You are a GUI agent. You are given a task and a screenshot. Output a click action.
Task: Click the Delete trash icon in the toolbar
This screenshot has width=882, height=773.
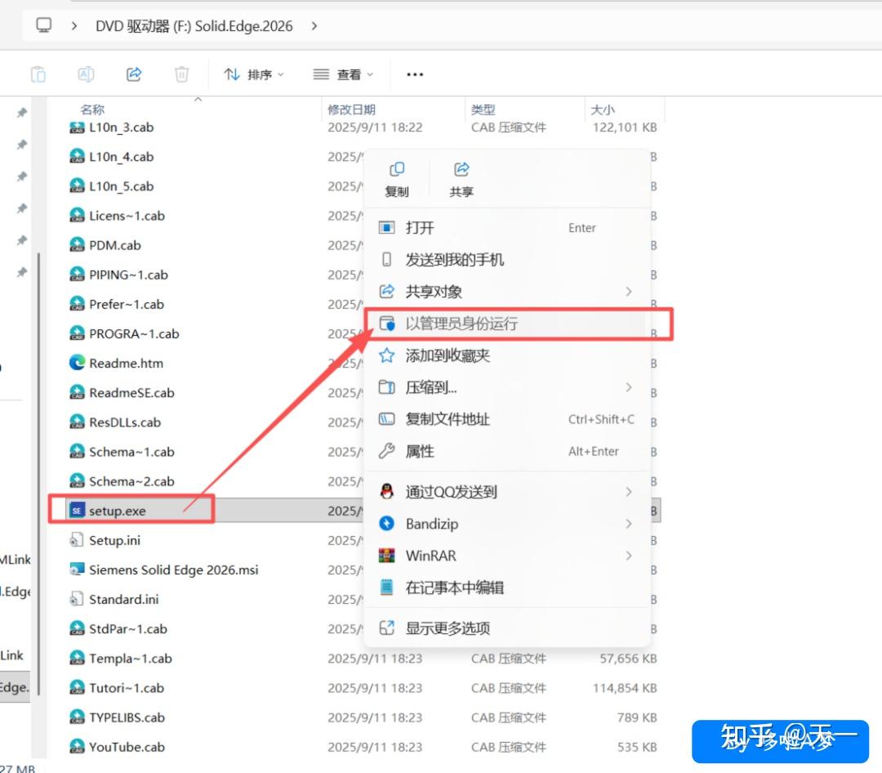[181, 74]
